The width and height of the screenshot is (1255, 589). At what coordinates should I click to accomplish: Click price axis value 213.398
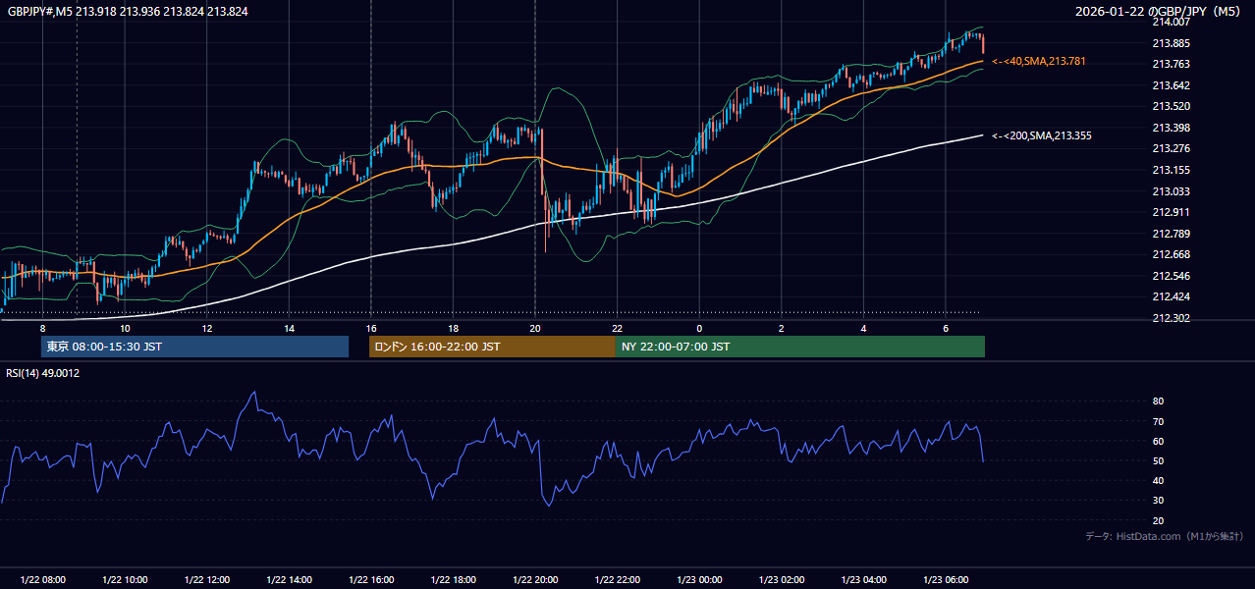1171,128
